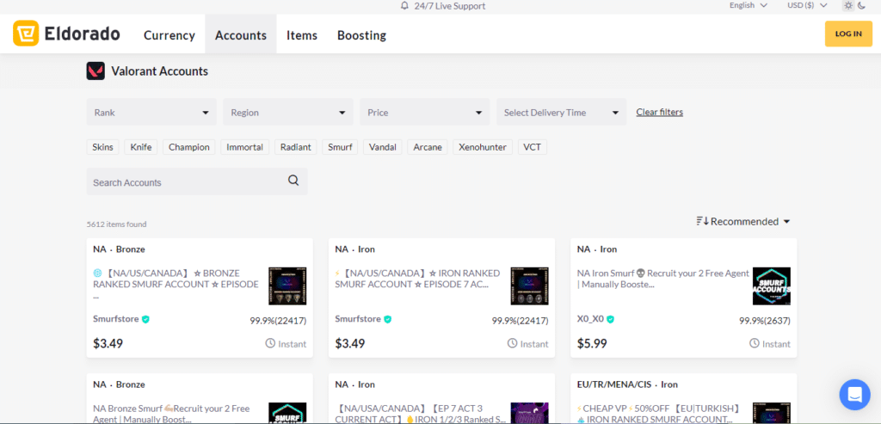Go to the Items tab

(x=302, y=34)
